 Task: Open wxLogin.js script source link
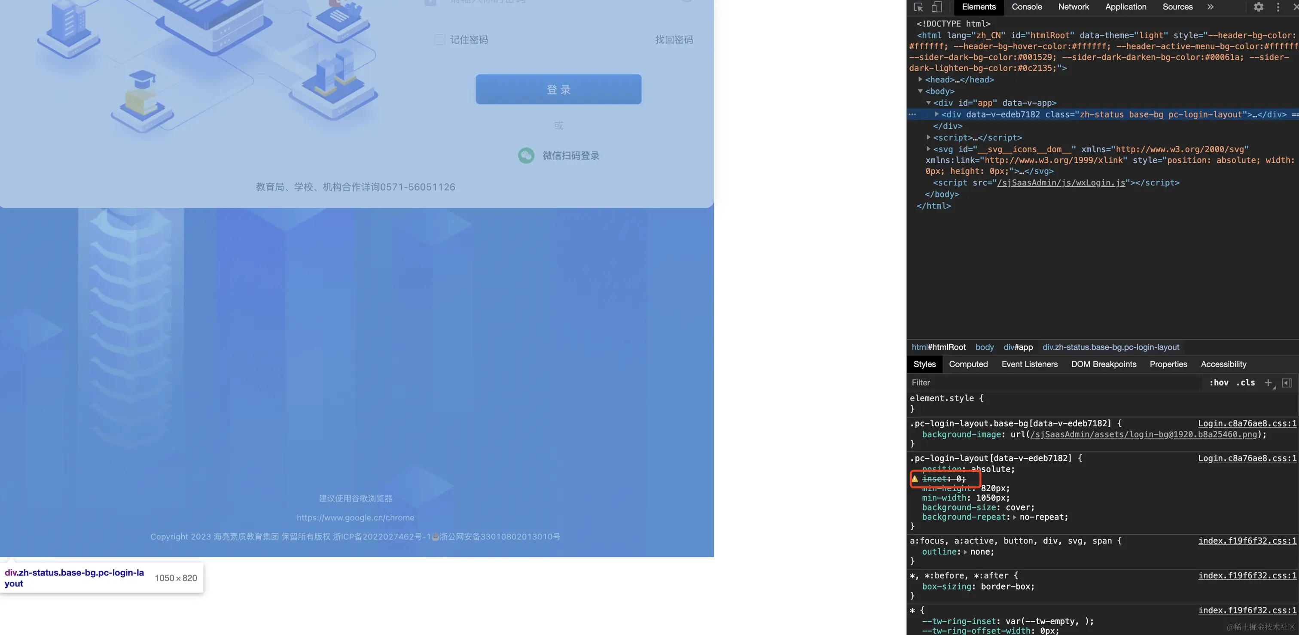coord(1061,183)
